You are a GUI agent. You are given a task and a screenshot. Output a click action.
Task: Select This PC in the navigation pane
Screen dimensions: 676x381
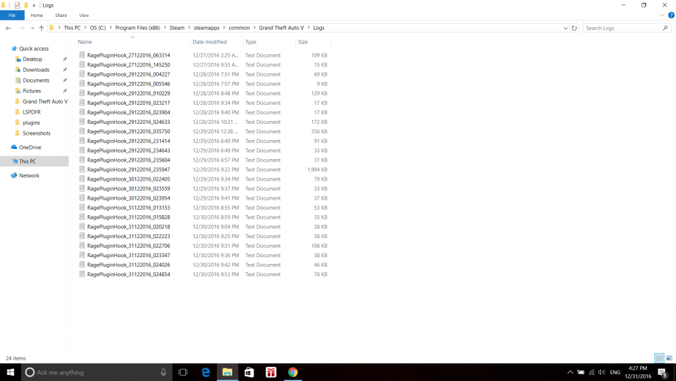tap(27, 161)
